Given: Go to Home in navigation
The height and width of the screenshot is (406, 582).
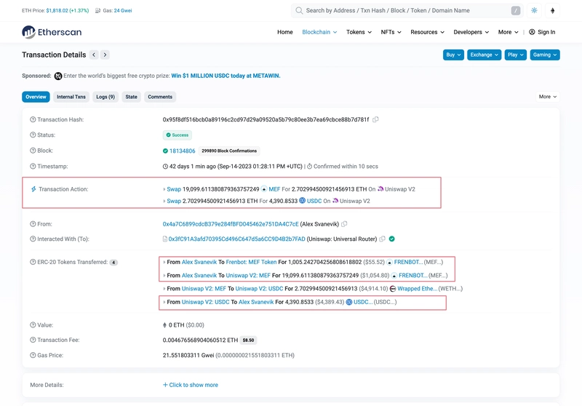Looking at the screenshot, I should [x=285, y=32].
